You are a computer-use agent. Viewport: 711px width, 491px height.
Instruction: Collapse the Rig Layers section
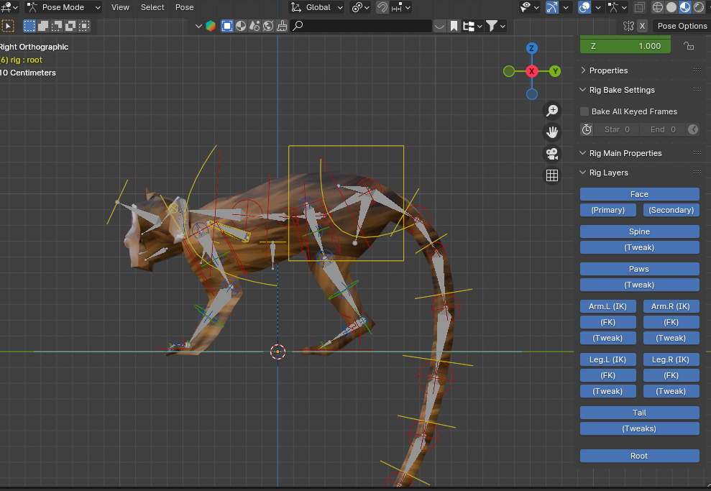tap(582, 173)
